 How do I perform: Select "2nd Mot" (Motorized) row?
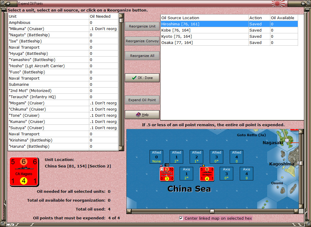point(63,91)
